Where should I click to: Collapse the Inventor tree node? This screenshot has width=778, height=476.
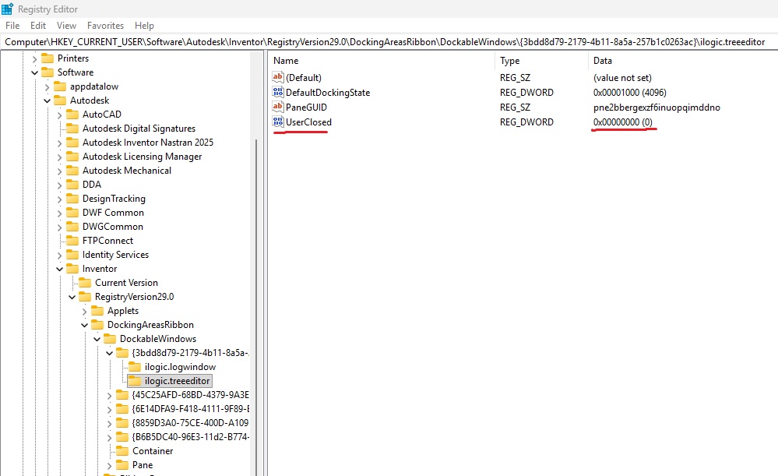click(59, 269)
